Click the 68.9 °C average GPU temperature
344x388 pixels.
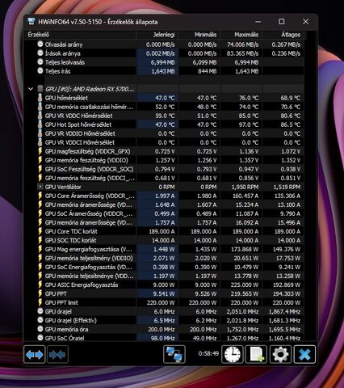291,98
